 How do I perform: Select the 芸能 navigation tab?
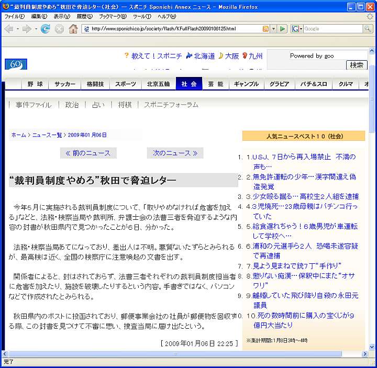[x=215, y=84]
